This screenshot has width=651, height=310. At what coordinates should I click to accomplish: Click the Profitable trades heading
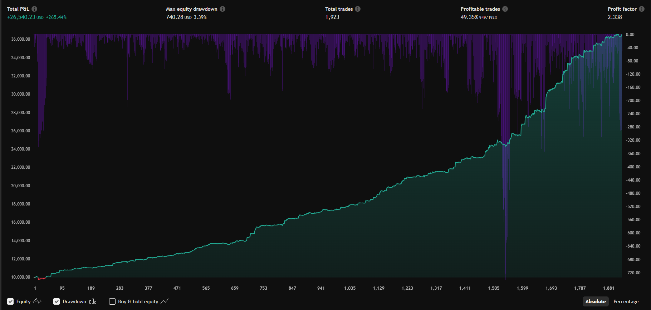[x=480, y=9]
